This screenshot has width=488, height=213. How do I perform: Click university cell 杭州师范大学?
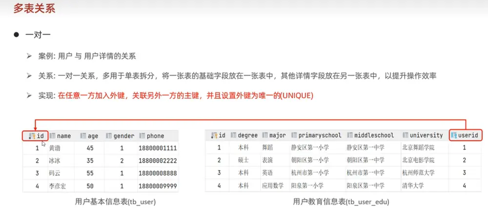tap(418, 173)
